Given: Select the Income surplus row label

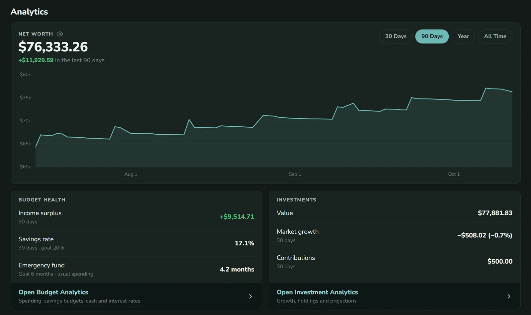Looking at the screenshot, I should (40, 213).
